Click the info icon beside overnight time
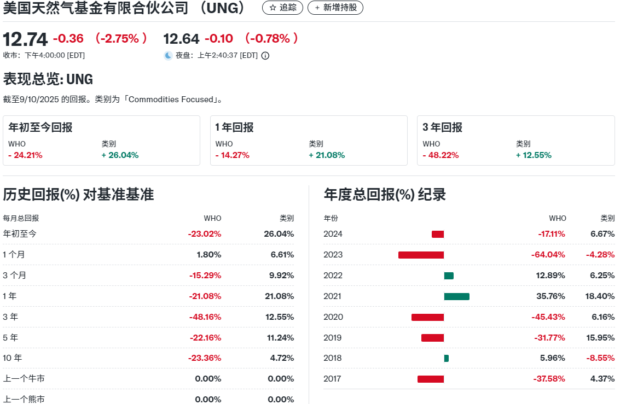 [265, 55]
